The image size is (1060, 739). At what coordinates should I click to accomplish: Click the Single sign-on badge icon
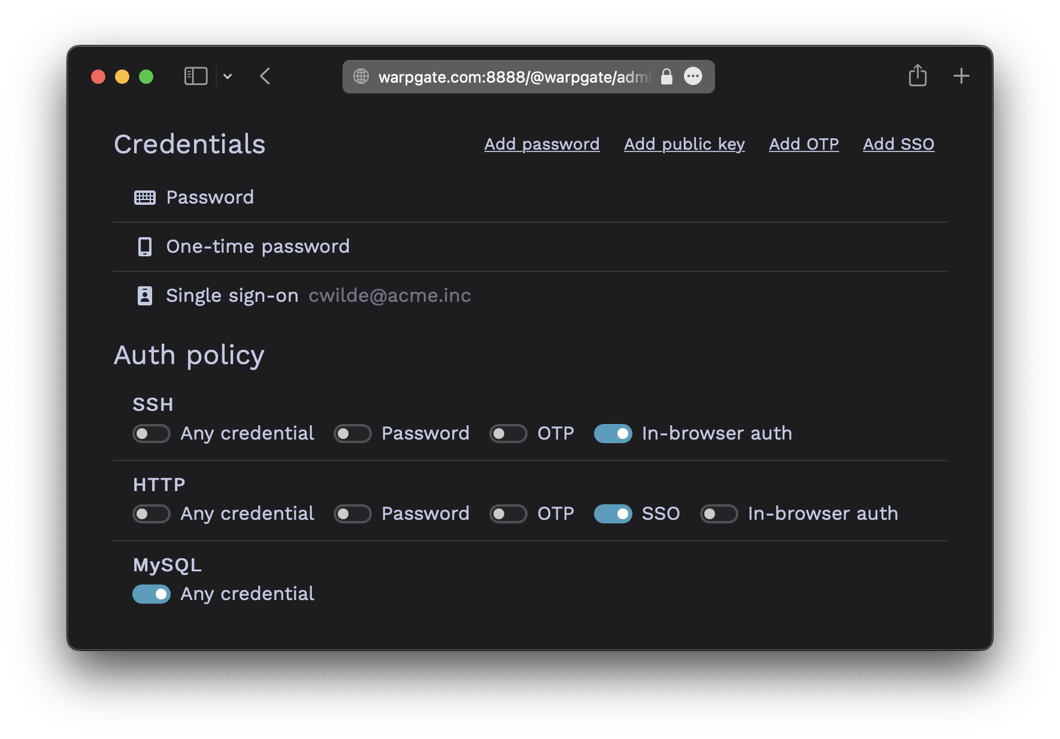[145, 296]
